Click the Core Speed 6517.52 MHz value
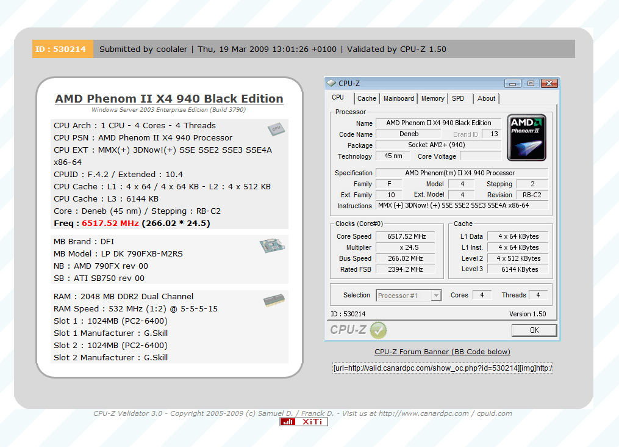This screenshot has height=447, width=619. (x=406, y=236)
